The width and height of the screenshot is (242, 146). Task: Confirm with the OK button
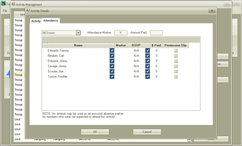(x=95, y=132)
